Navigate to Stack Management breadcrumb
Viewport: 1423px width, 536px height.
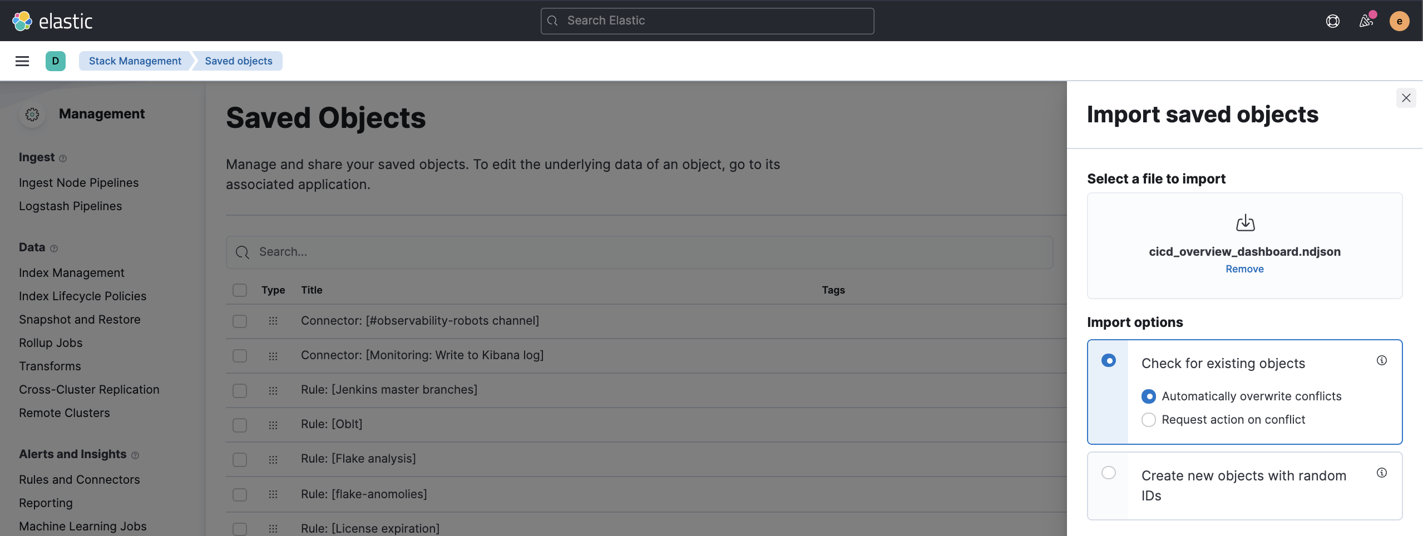[x=135, y=61]
